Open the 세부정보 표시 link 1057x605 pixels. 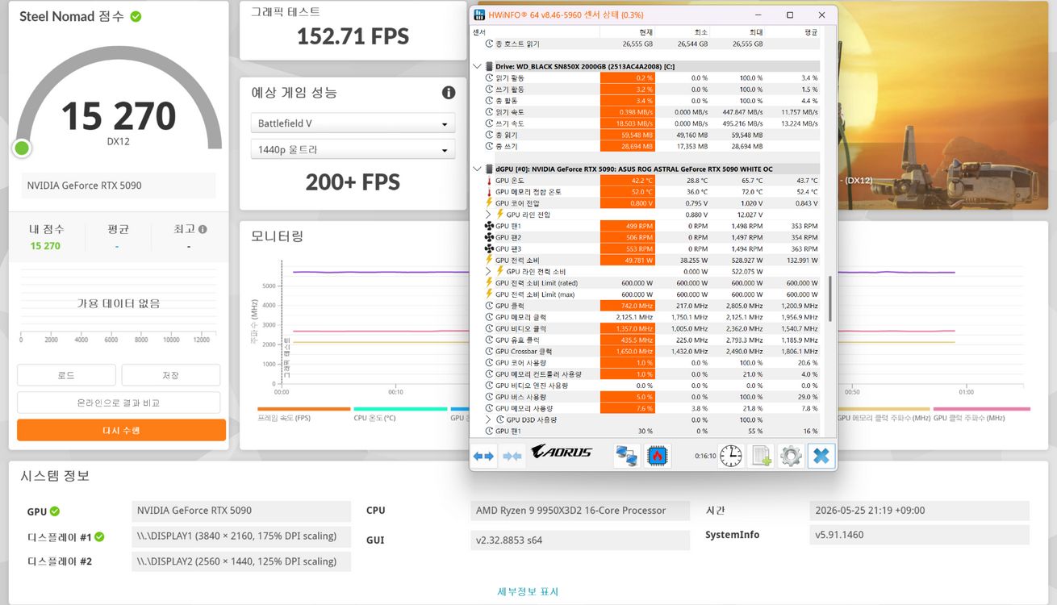pyautogui.click(x=528, y=591)
